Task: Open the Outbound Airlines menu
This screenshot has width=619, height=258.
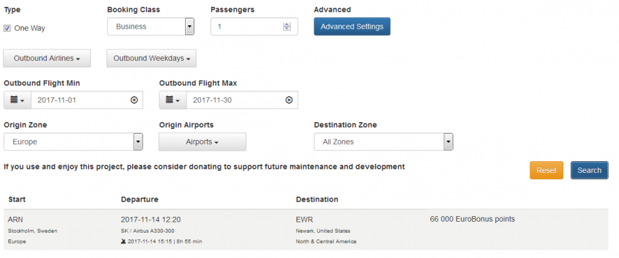Action: point(47,58)
